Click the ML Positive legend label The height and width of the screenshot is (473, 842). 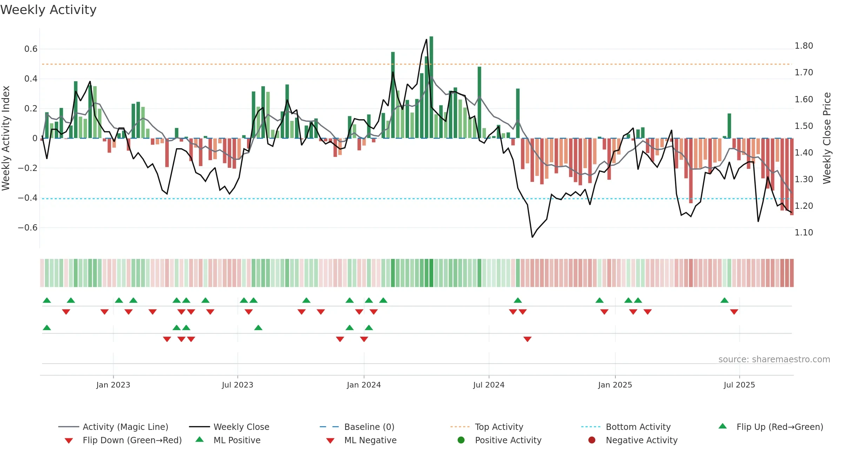(237, 440)
